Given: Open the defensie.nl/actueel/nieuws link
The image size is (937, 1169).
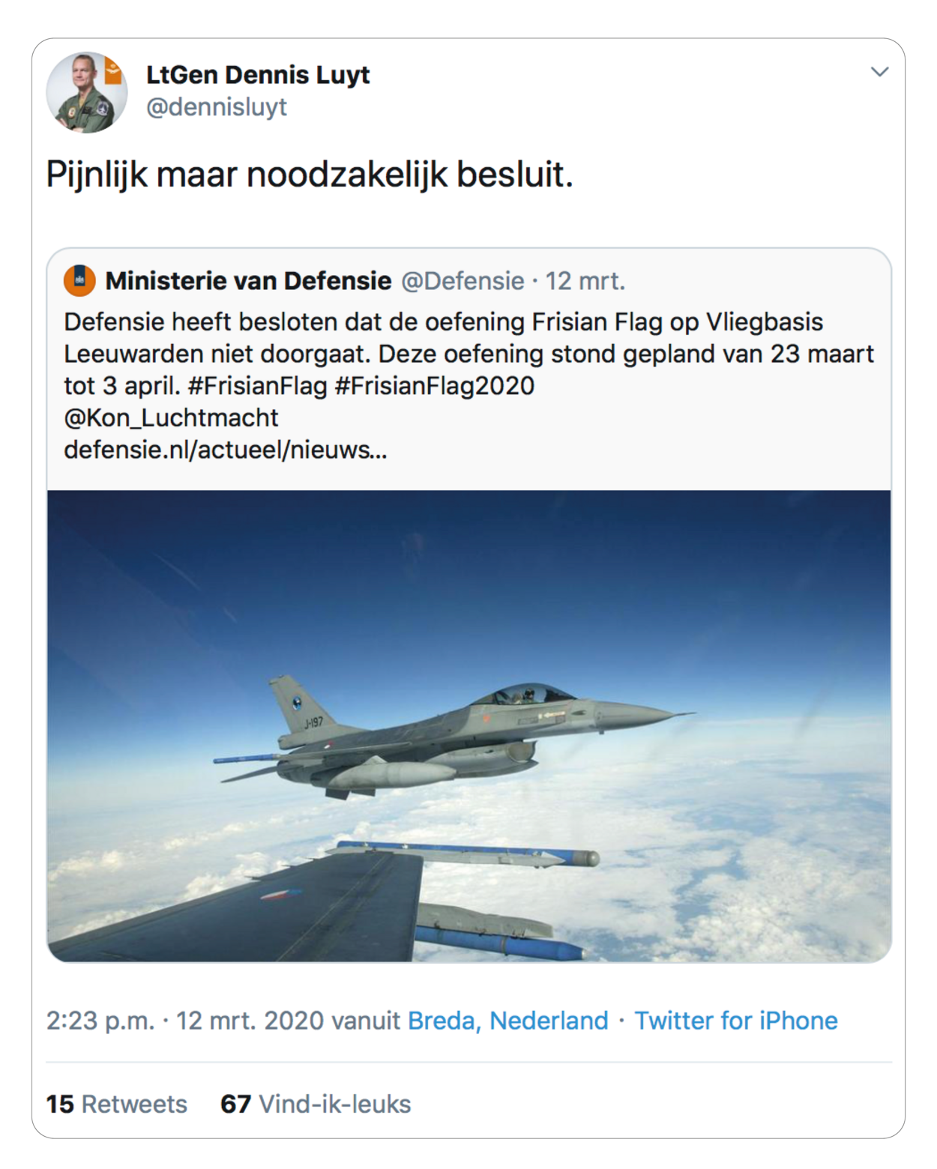Looking at the screenshot, I should click(225, 450).
